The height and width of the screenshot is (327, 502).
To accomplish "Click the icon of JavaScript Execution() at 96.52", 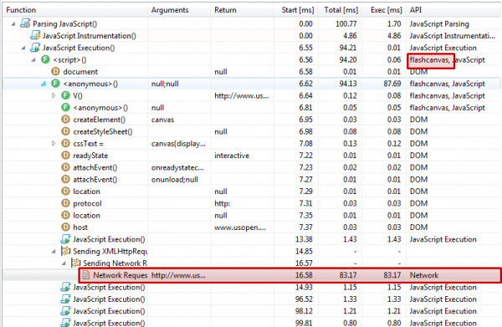I will [65, 299].
